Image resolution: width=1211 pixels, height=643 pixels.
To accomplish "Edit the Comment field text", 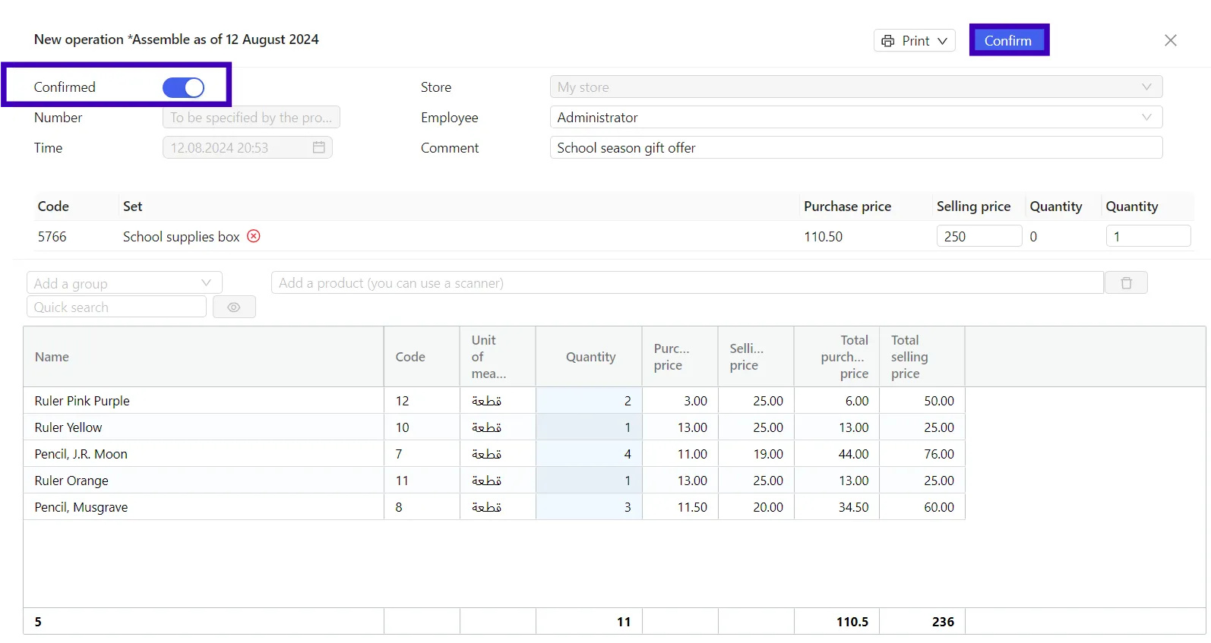I will click(x=856, y=148).
